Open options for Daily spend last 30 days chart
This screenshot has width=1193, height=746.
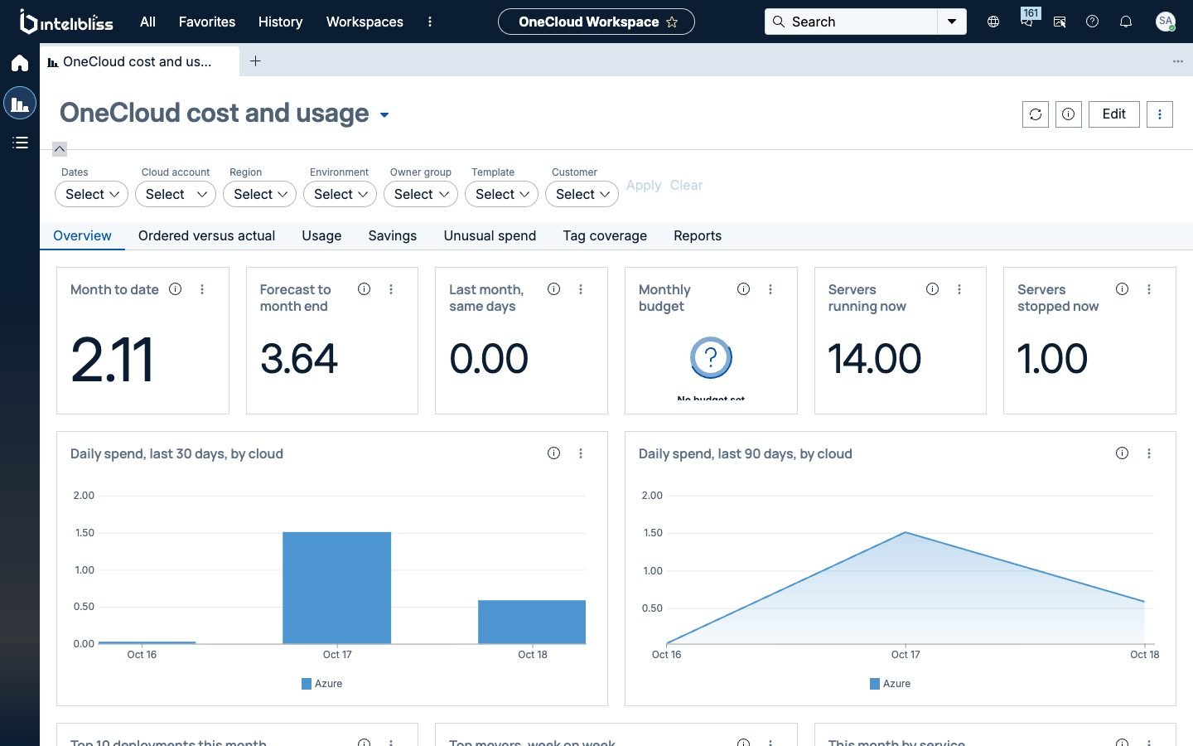click(x=581, y=453)
